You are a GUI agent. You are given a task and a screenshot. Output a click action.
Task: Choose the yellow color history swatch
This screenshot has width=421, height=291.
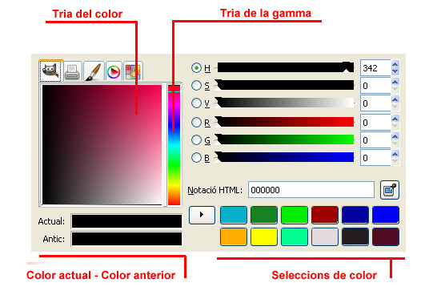pos(264,237)
